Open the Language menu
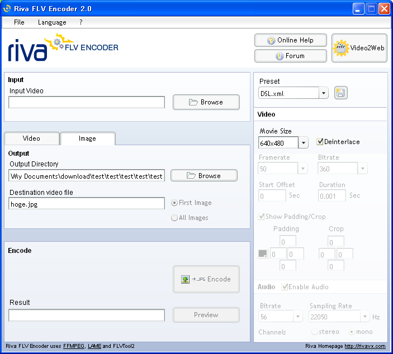 pos(52,22)
